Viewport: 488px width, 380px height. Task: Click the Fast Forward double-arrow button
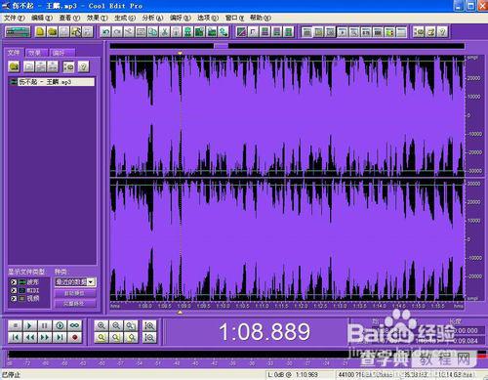[x=45, y=337]
